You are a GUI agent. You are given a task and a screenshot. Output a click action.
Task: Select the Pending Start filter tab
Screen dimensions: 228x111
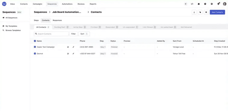[x=61, y=27]
